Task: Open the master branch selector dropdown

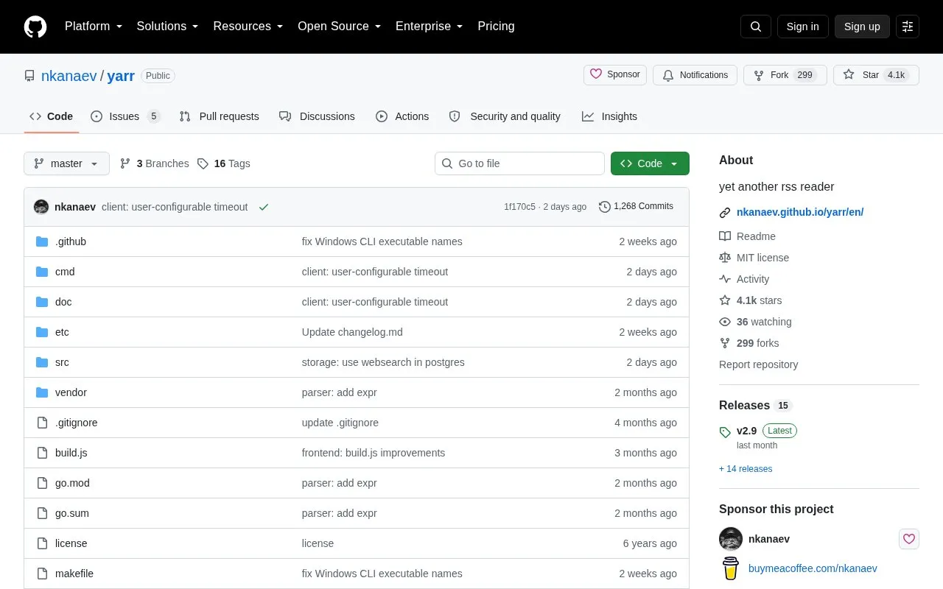Action: [66, 163]
